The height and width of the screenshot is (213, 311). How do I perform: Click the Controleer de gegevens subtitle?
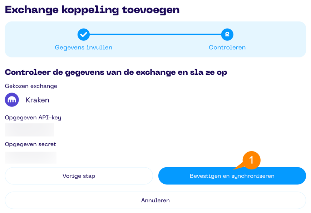pyautogui.click(x=116, y=72)
